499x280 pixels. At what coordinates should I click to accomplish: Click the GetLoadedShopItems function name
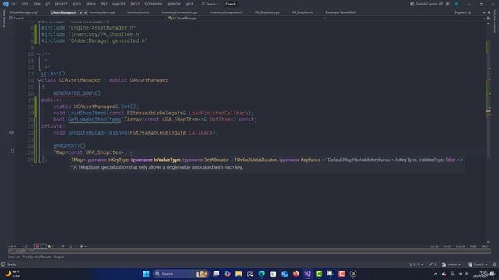point(94,120)
